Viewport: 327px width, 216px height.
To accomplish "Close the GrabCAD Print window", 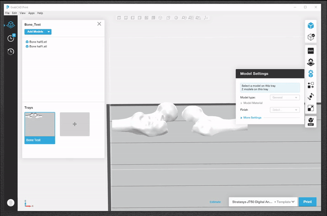I will (316, 7).
